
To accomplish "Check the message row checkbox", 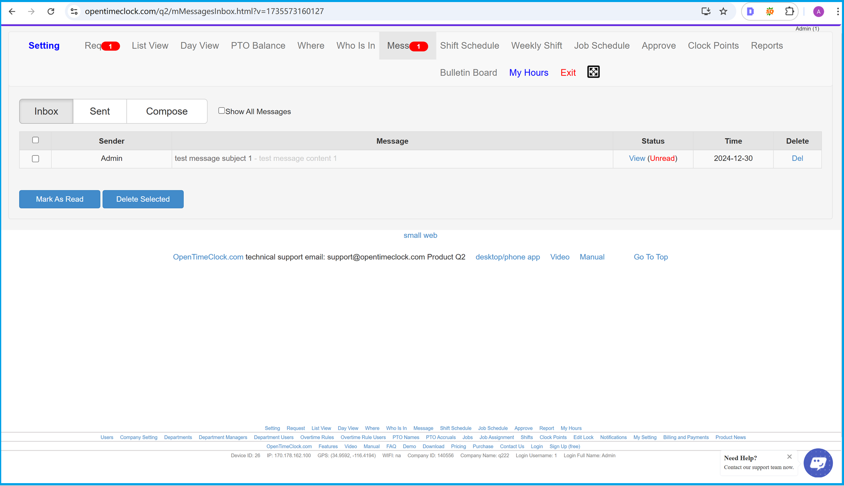I will 35,158.
